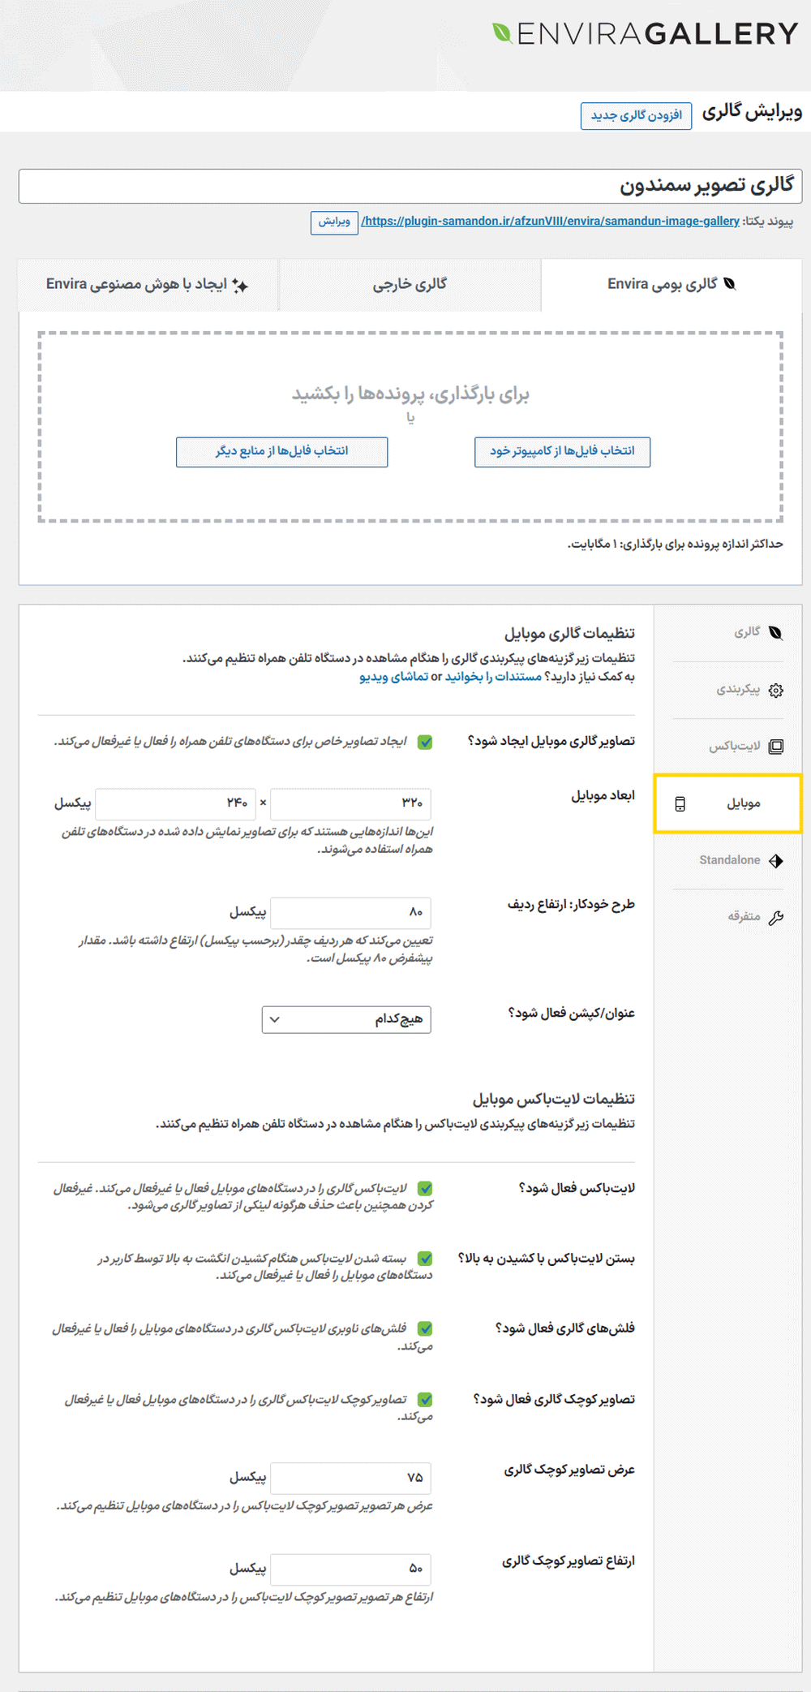Click the phone icon in موبایل sidebar item
Image resolution: width=811 pixels, height=1692 pixels.
tap(680, 803)
